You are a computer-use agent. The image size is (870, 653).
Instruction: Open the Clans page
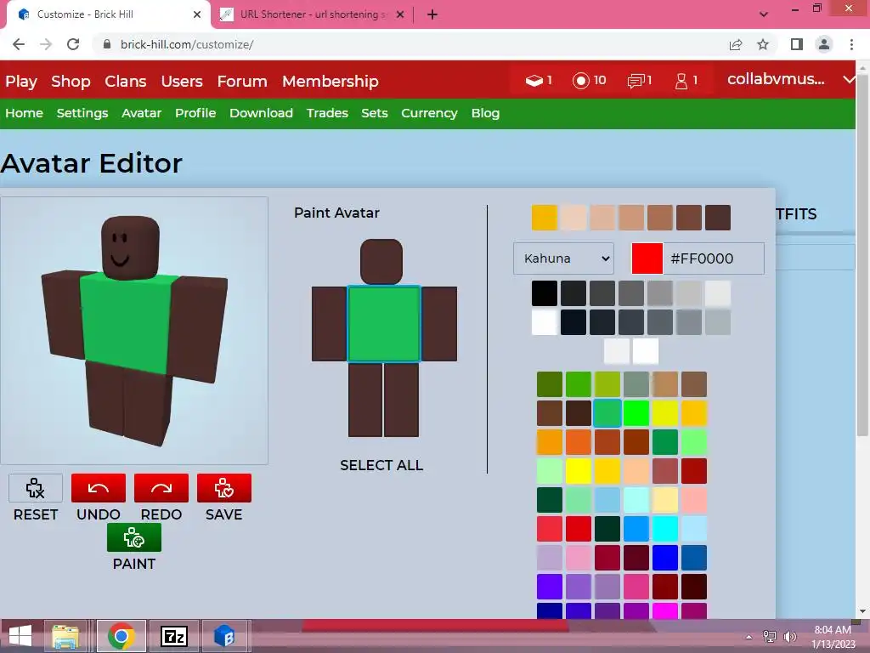pos(126,81)
